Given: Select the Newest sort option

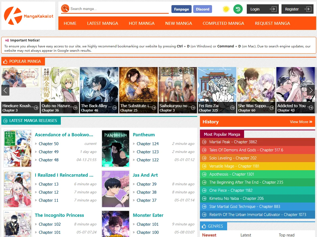Looking at the screenshot, I should point(209,235).
